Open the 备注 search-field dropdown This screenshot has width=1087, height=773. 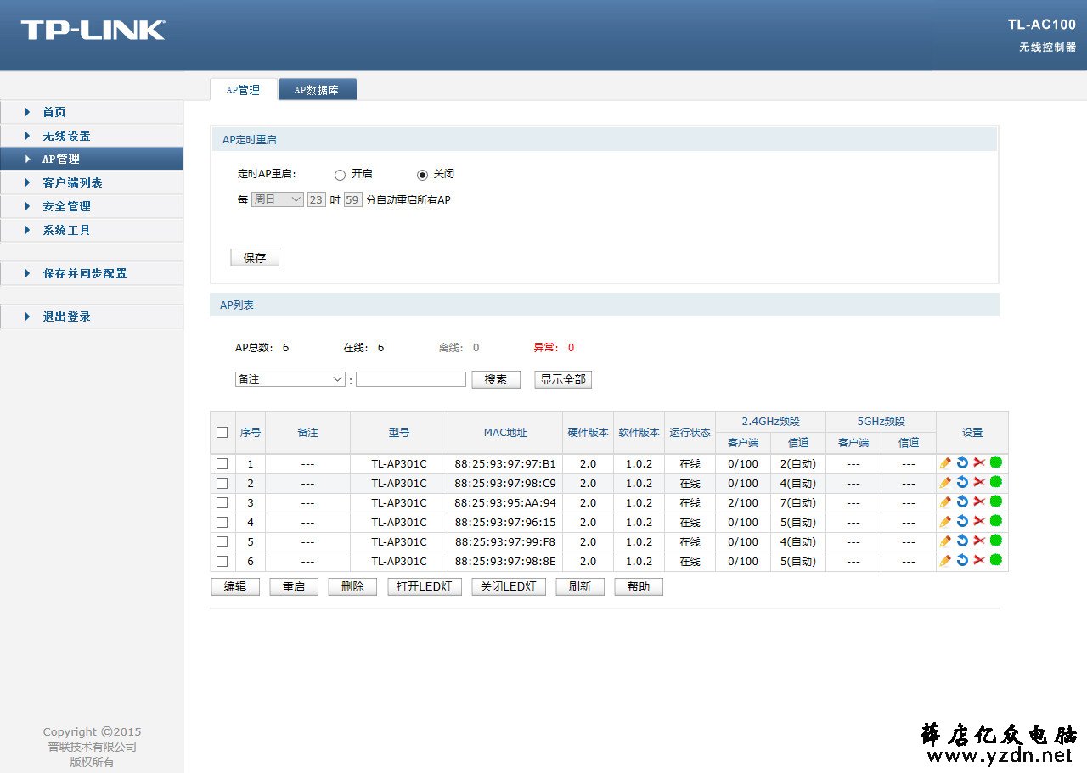[290, 379]
